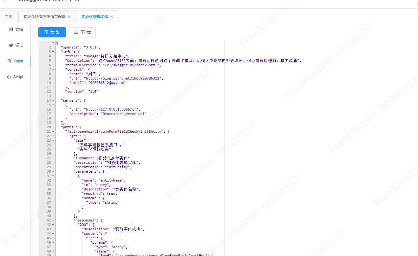Collapse the root object at line 1

point(53,43)
